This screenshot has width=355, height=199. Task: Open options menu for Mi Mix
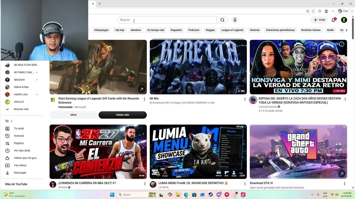point(245,99)
